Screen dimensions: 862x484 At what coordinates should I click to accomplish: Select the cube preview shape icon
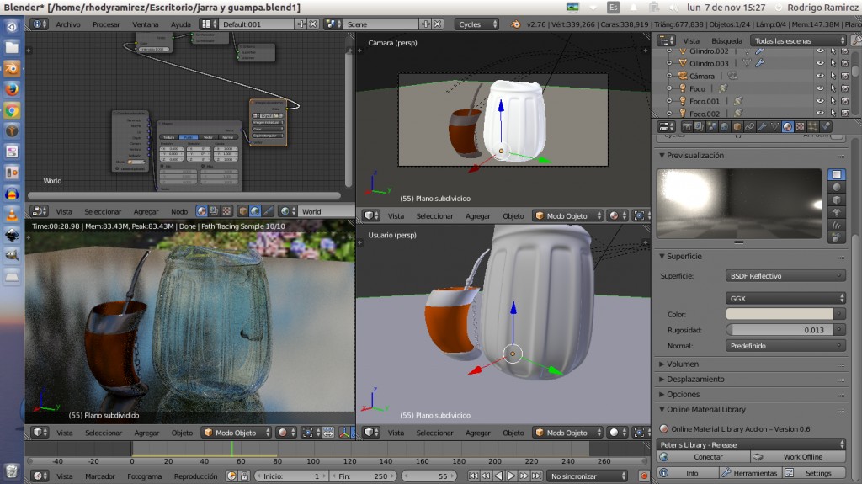tap(837, 199)
